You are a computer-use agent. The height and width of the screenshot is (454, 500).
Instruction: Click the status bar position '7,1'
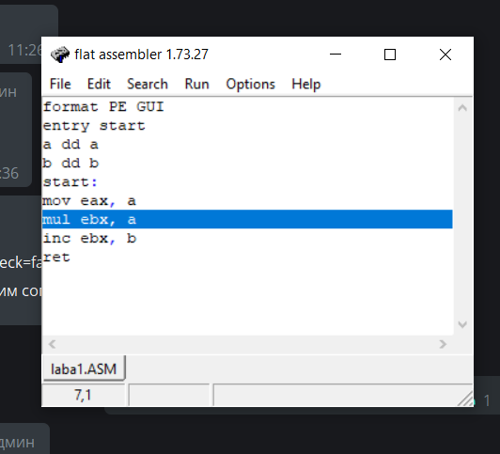click(83, 395)
